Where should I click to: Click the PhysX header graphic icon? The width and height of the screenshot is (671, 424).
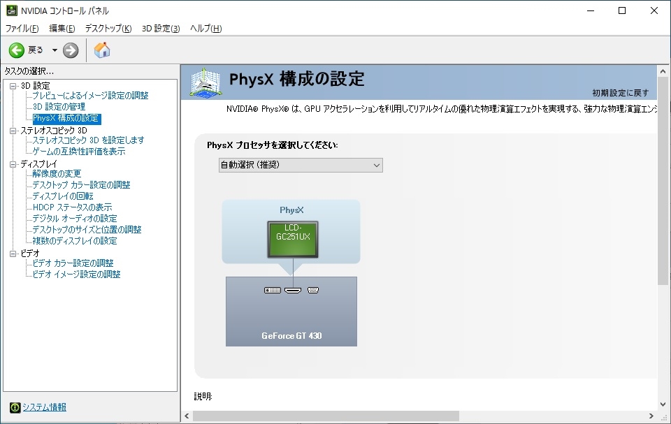point(205,82)
